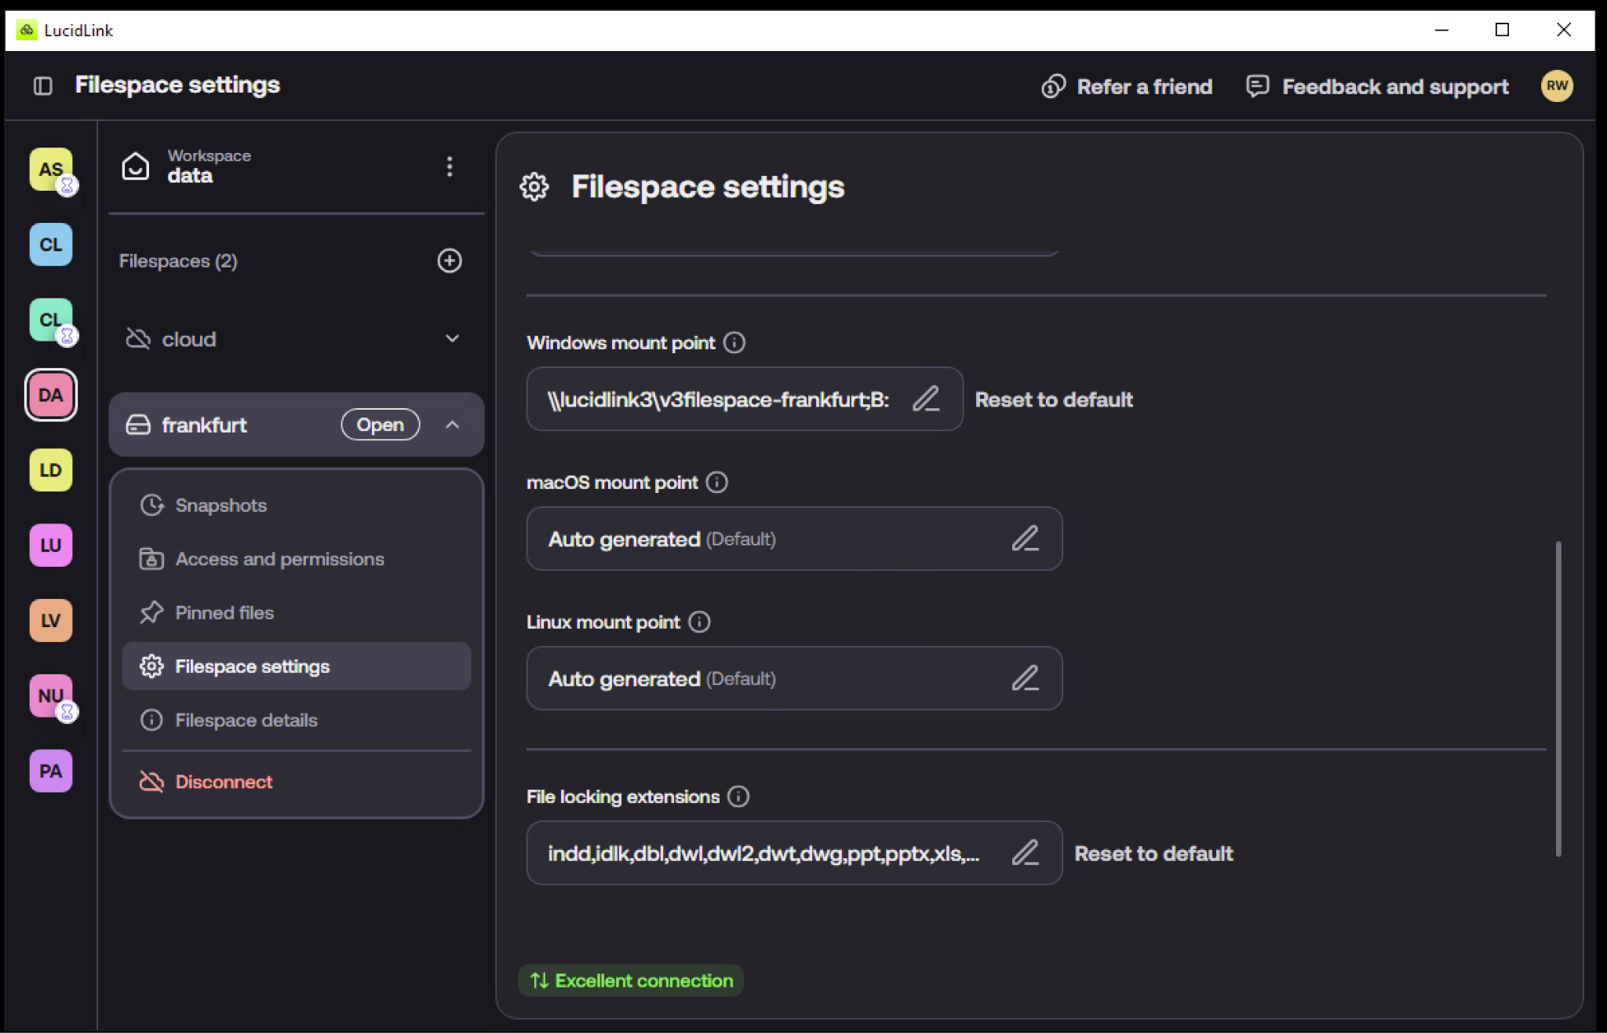Edit the Linux mount point pencil icon
This screenshot has height=1033, width=1607.
pyautogui.click(x=1025, y=678)
